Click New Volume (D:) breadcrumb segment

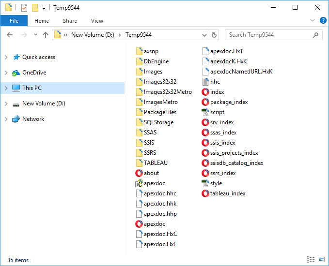[x=93, y=35]
